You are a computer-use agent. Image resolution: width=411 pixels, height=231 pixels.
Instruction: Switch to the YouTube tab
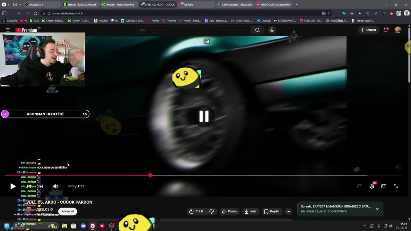tap(196, 4)
